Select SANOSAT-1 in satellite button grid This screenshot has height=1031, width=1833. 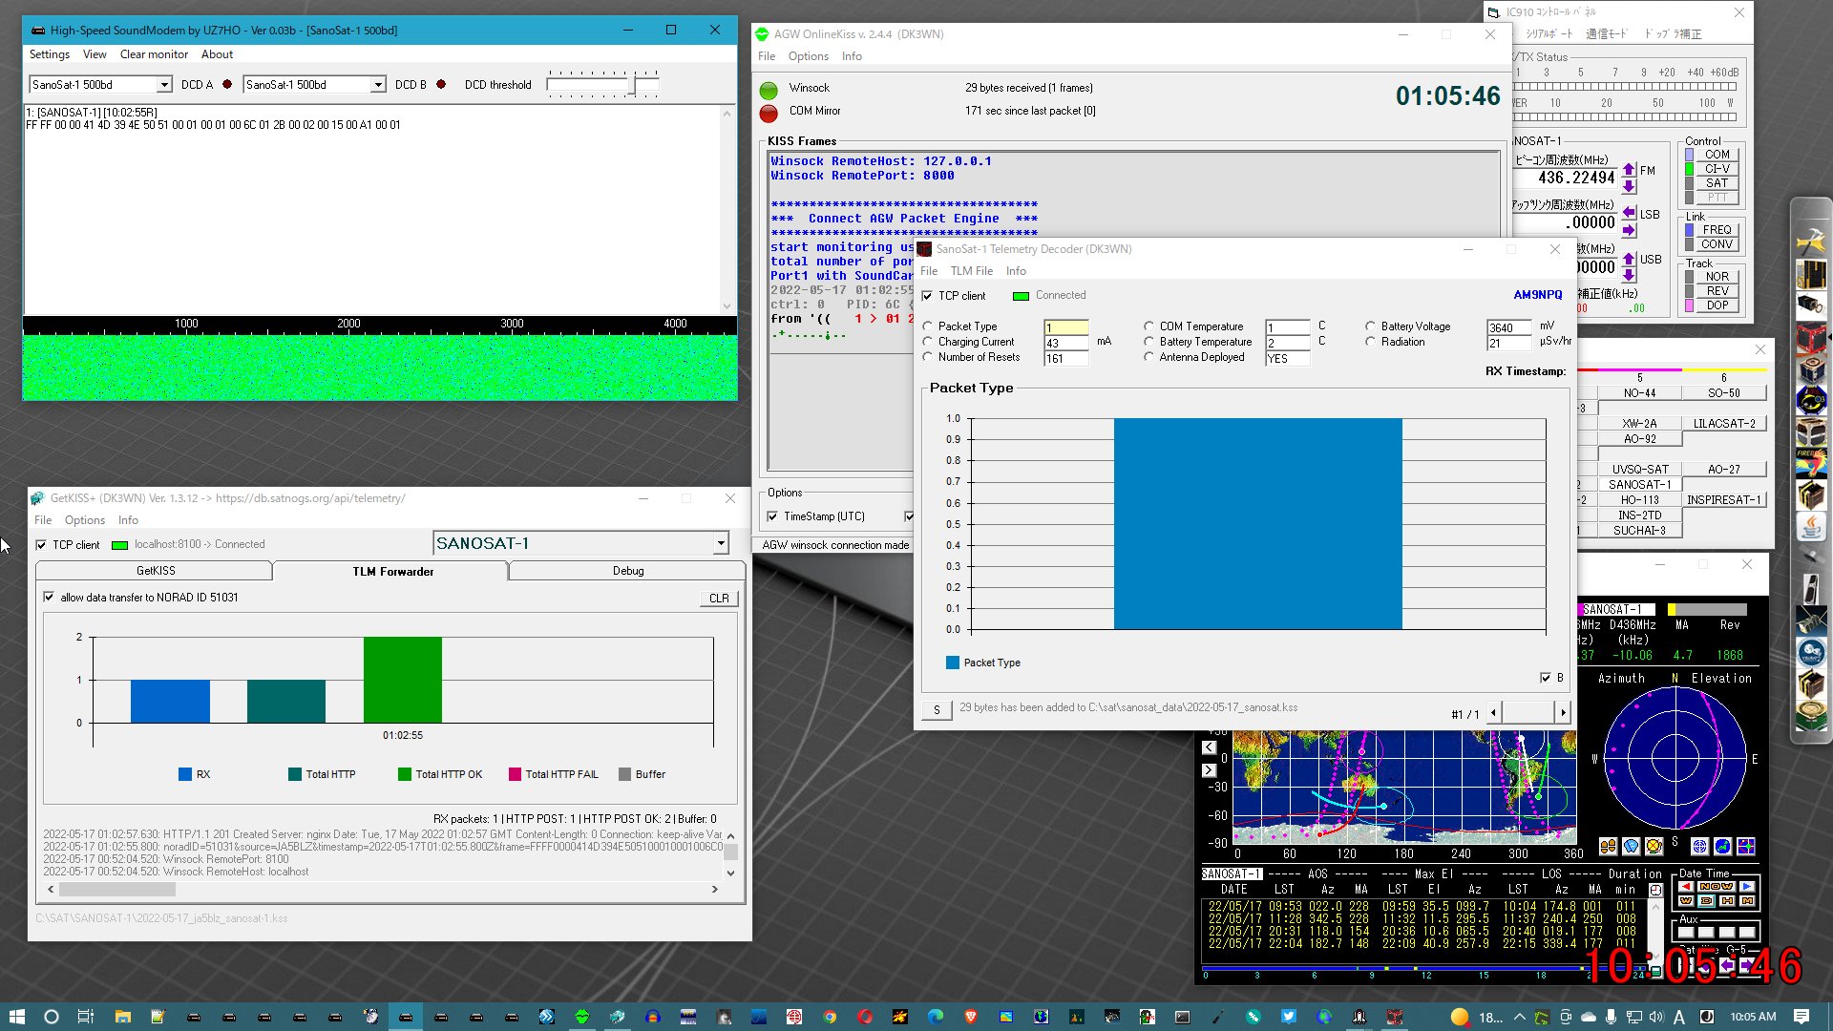[x=1639, y=484]
